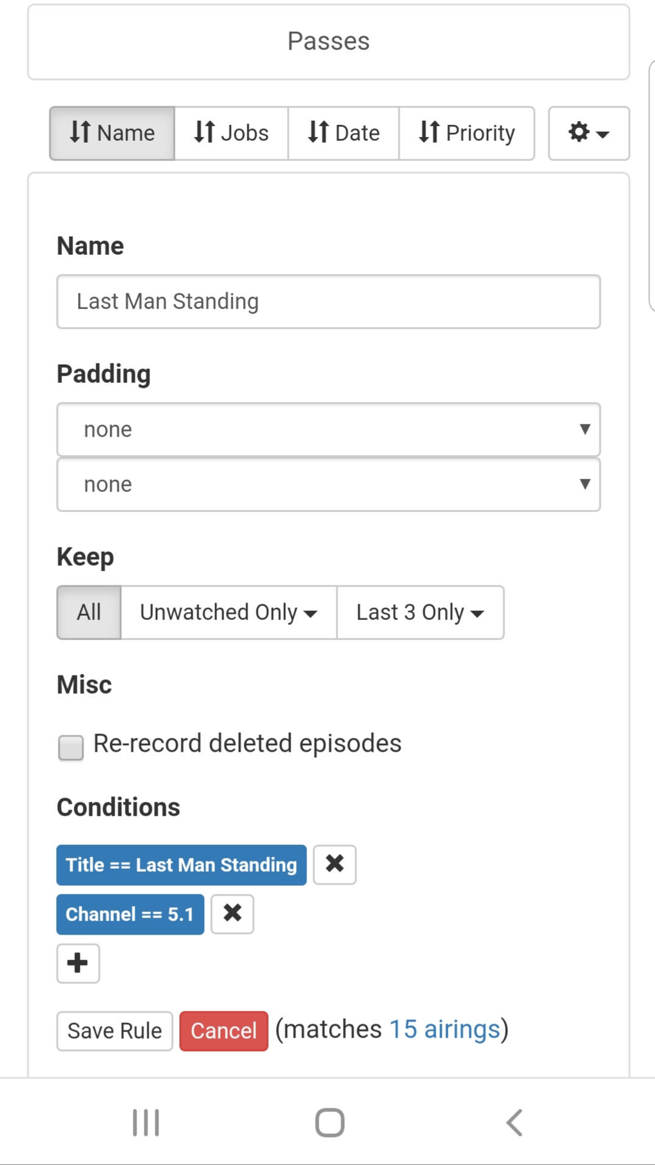655x1165 pixels.
Task: Click the Save Rule button
Action: point(115,1030)
